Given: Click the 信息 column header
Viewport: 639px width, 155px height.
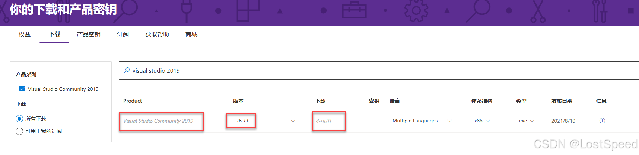Looking at the screenshot, I should coord(601,101).
